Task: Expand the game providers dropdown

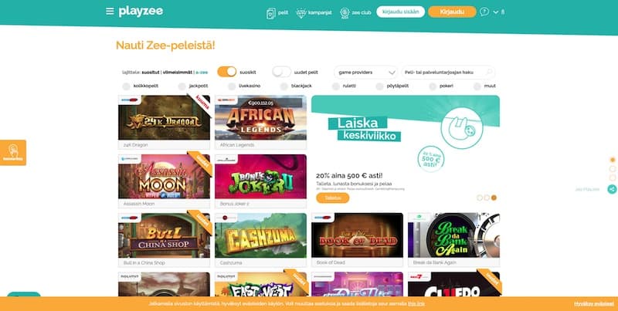Action: 365,72
